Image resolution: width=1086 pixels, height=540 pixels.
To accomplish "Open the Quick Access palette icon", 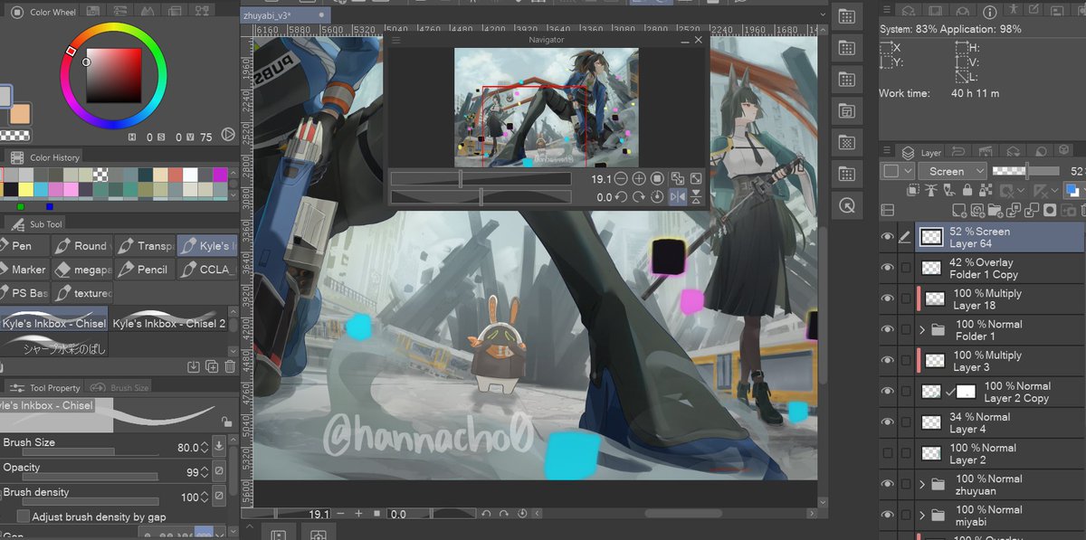I will [x=846, y=205].
